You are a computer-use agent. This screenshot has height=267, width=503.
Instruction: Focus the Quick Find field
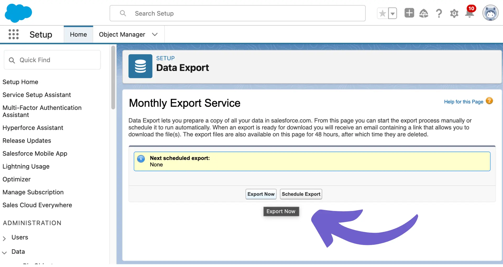[52, 60]
